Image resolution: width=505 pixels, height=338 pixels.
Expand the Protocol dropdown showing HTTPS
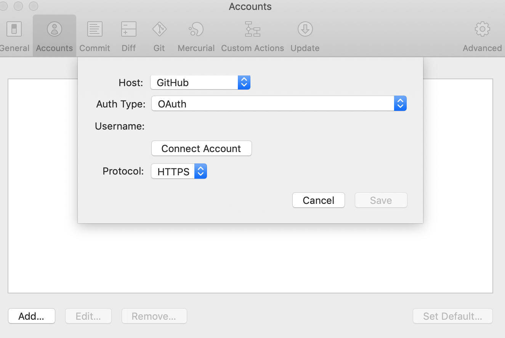click(x=179, y=171)
